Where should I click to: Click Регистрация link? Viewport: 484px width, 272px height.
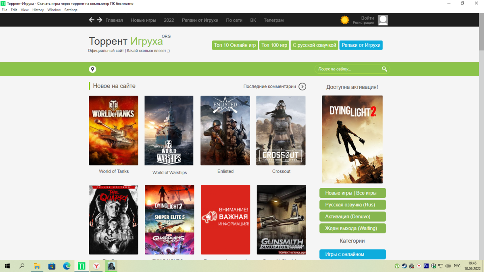[363, 23]
